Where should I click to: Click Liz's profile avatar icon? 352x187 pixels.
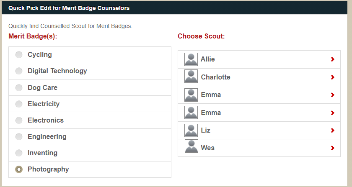tap(191, 131)
